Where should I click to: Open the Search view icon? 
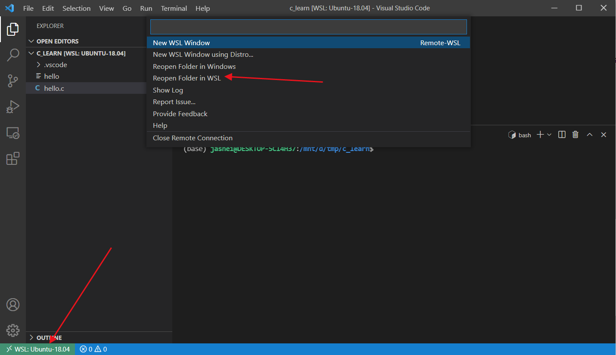click(13, 55)
